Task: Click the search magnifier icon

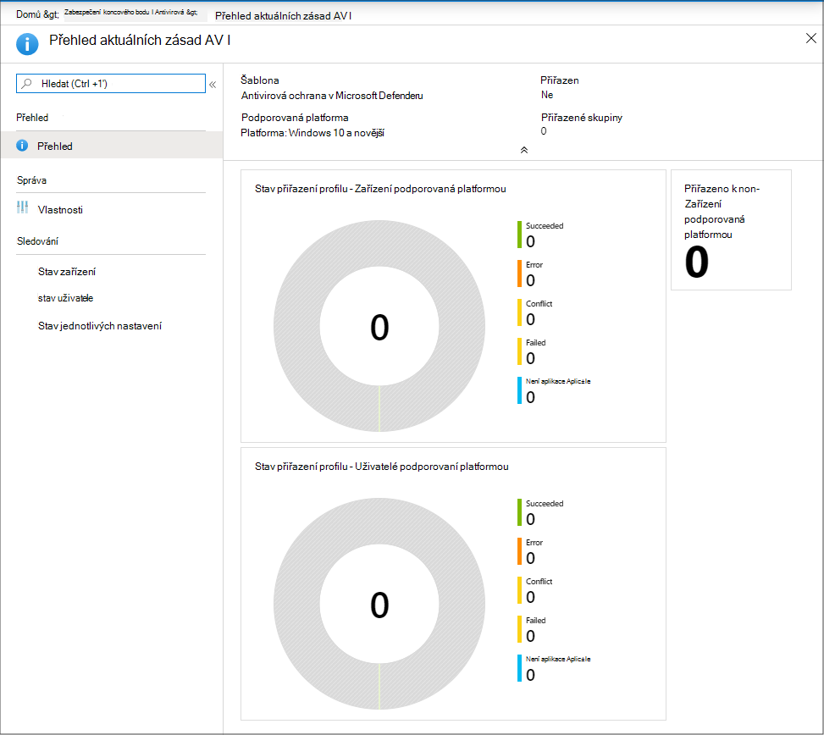Action: pos(27,84)
